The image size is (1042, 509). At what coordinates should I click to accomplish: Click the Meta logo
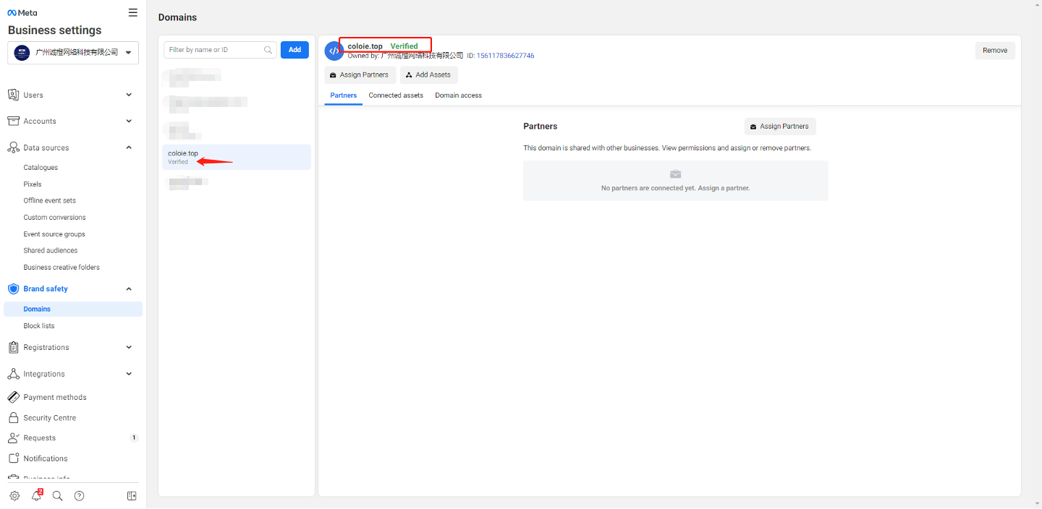(x=22, y=13)
